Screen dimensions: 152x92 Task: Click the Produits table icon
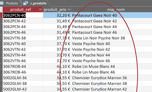pos(2,3)
